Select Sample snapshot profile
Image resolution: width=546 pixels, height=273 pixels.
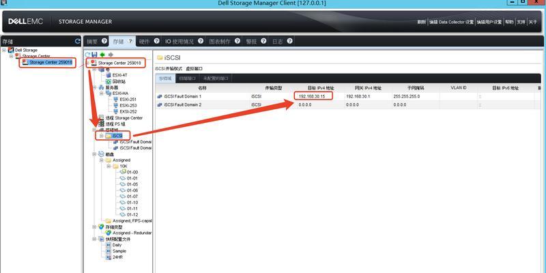click(119, 251)
